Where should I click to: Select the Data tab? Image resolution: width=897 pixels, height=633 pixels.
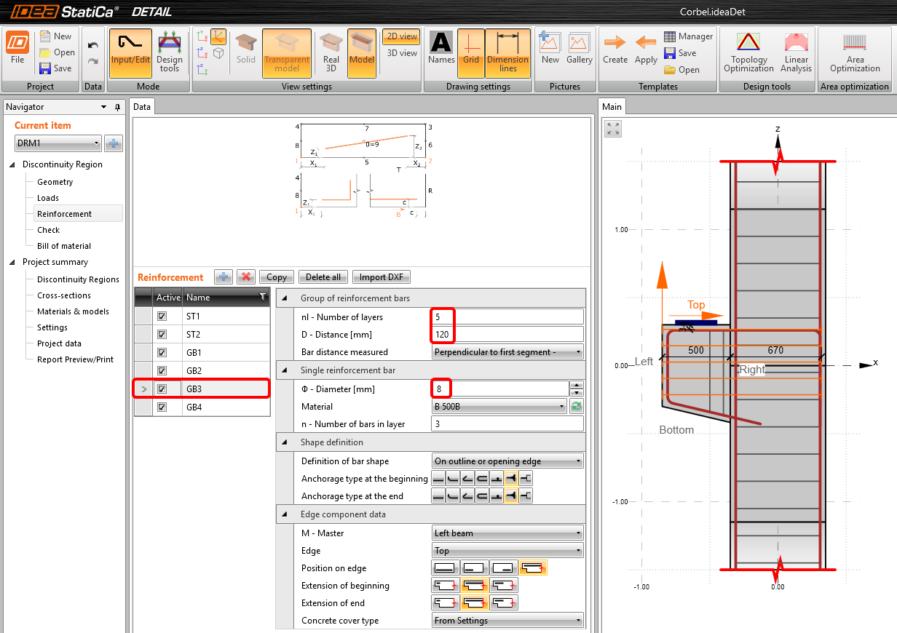click(142, 106)
